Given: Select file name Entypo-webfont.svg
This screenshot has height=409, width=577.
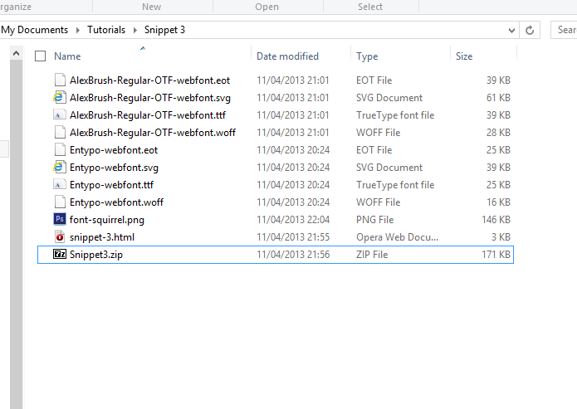Looking at the screenshot, I should click(114, 168).
